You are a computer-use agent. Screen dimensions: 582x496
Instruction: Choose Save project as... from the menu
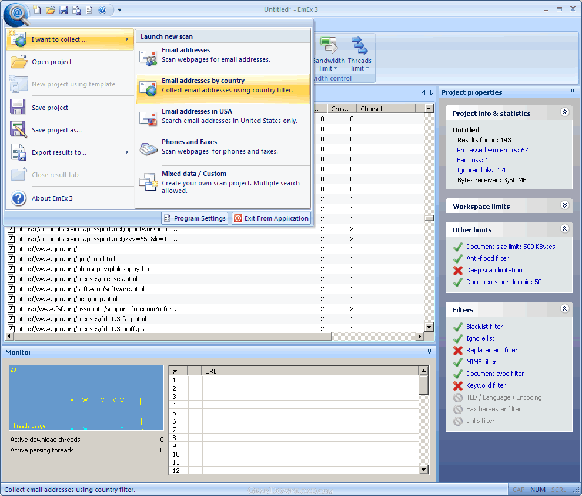point(70,130)
